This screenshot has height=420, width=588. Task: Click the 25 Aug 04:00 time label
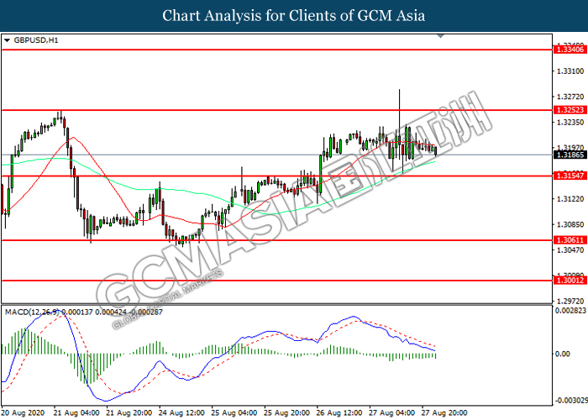(234, 413)
